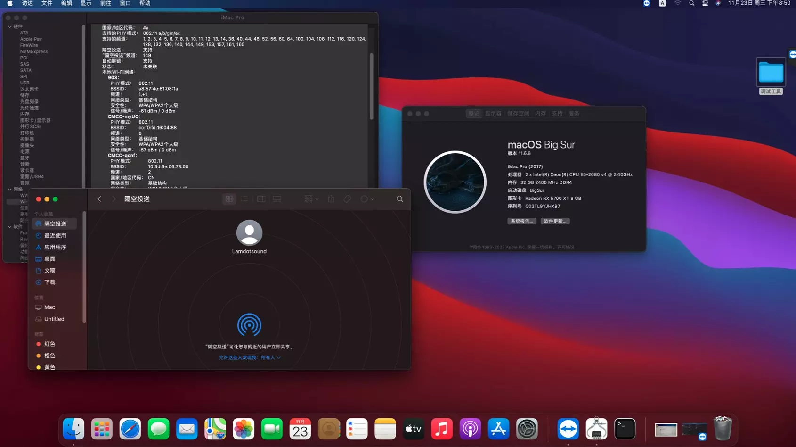Switch to icon view in Finder toolbar
Viewport: 796px width, 447px height.
click(229, 199)
